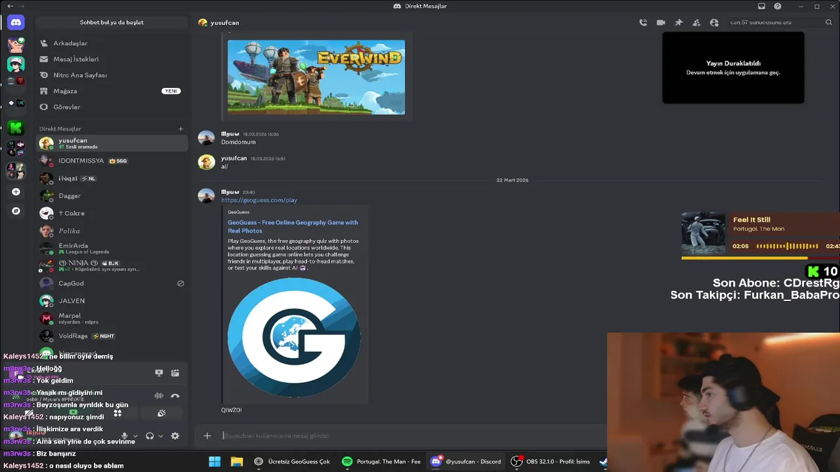The width and height of the screenshot is (840, 472).
Task: Open the clips clapperboard icon
Action: [175, 373]
